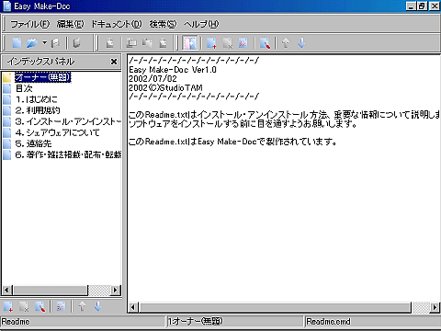This screenshot has width=441, height=331.
Task: Click the 'Readme' status bar entry
Action: (x=16, y=322)
